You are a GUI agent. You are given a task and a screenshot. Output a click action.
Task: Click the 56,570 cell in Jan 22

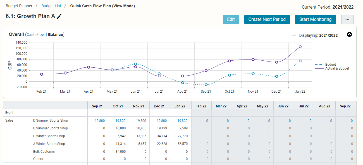pyautogui.click(x=183, y=144)
